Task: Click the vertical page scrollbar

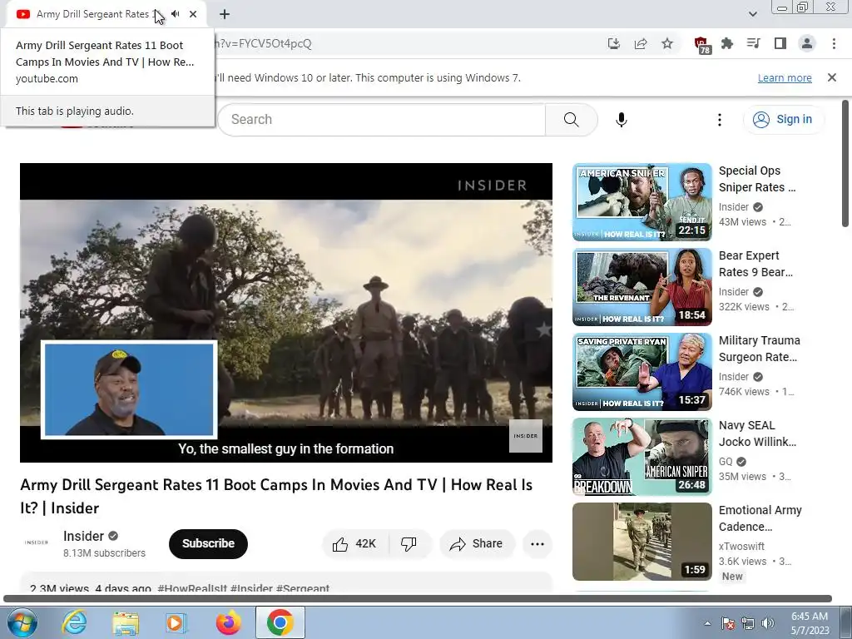Action: pyautogui.click(x=845, y=163)
